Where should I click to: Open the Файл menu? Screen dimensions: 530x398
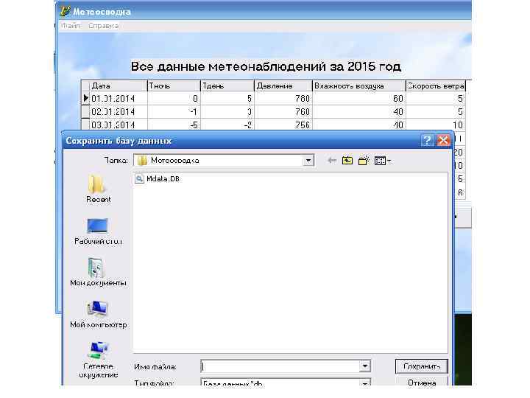71,26
